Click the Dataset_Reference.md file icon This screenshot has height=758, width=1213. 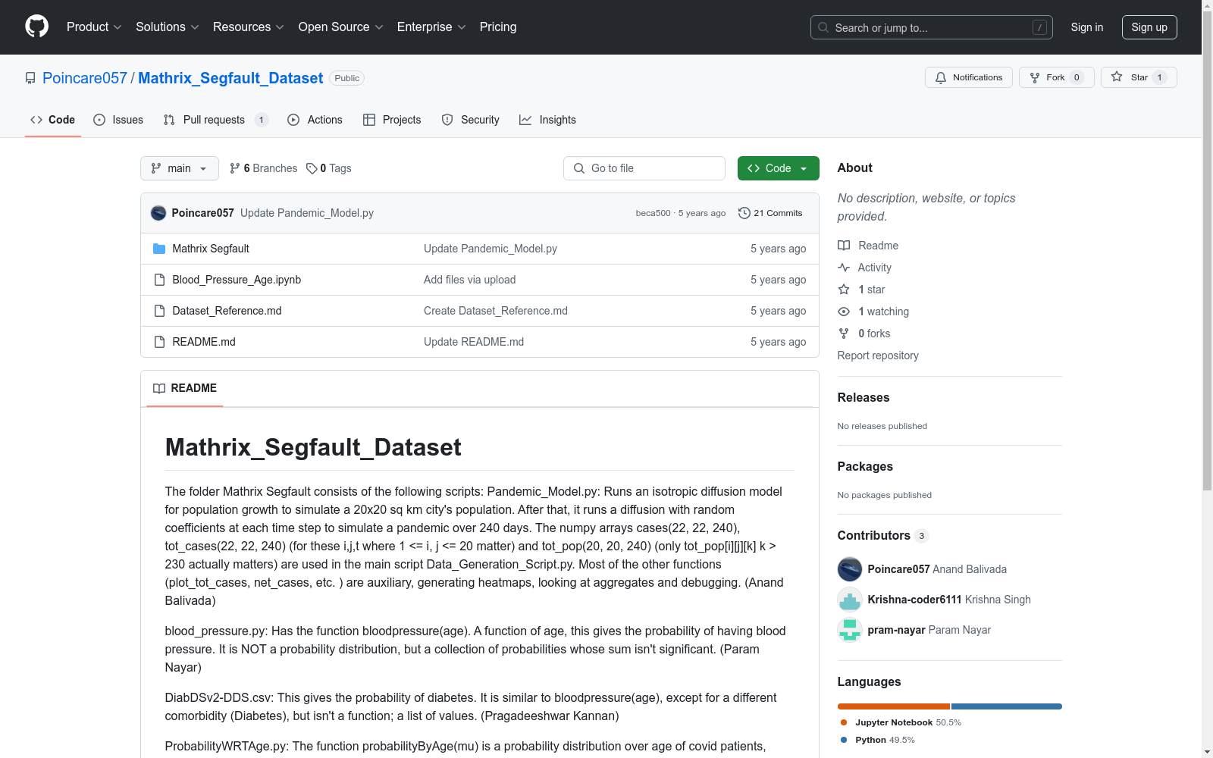click(x=159, y=311)
